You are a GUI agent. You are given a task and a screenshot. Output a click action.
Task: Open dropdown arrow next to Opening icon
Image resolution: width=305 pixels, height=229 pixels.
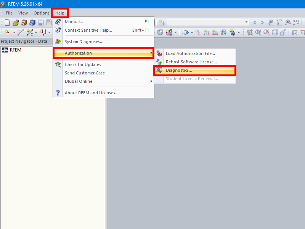click(x=176, y=32)
